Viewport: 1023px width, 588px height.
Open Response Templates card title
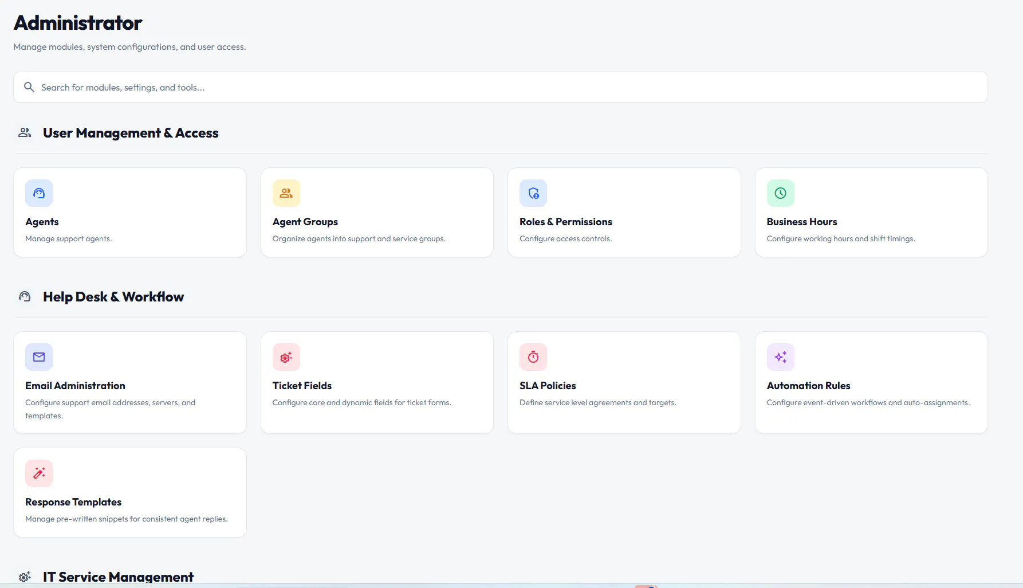click(73, 502)
